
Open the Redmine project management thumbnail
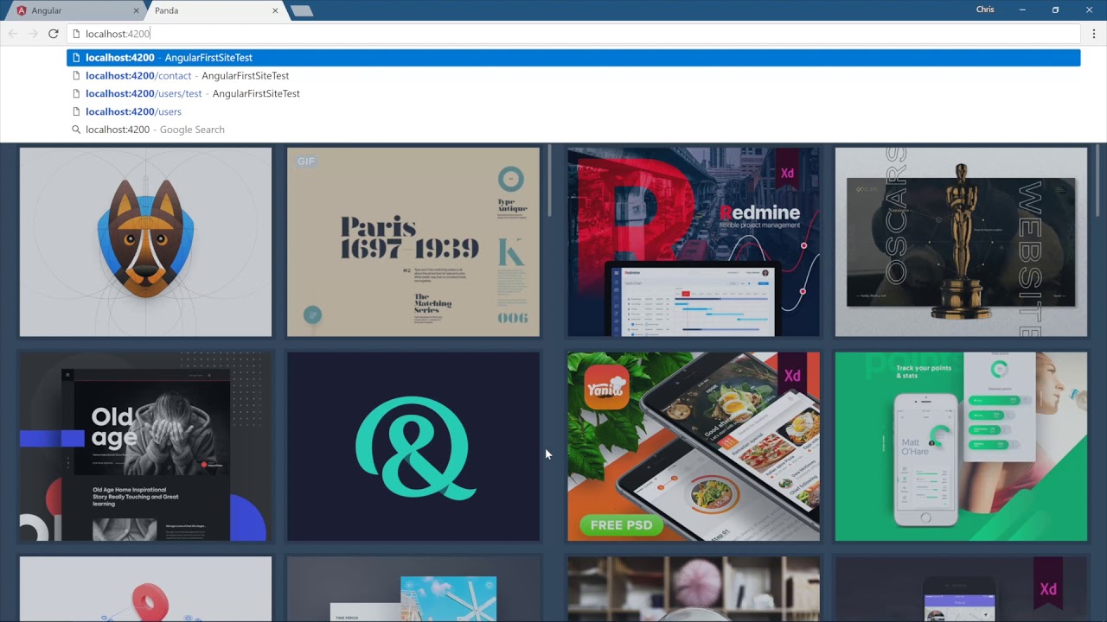[x=694, y=242]
